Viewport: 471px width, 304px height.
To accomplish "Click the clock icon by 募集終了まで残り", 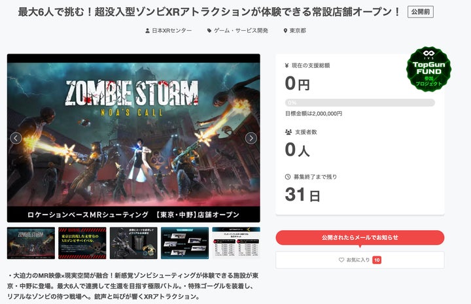I will click(287, 177).
